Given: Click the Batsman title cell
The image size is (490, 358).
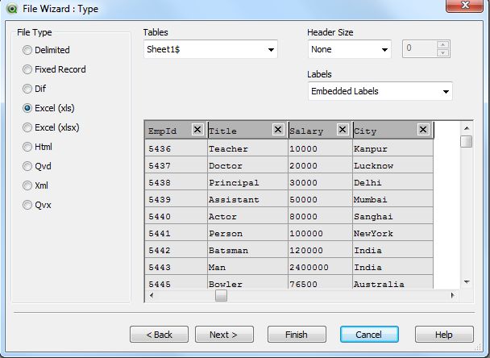Looking at the screenshot, I should tap(247, 249).
